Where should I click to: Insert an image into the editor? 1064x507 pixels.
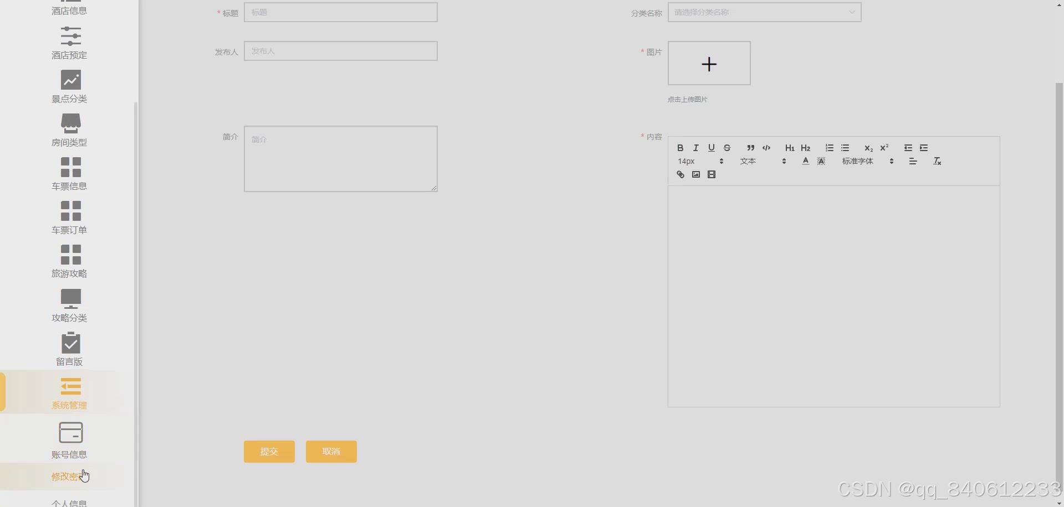695,174
